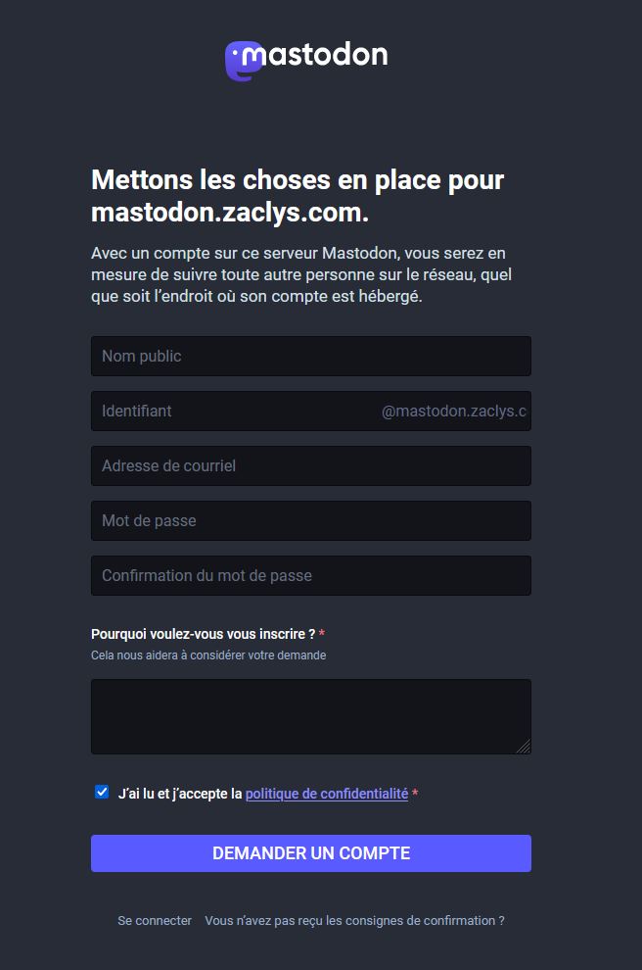Click the "J'ai lu et j'accepte la" label text
The width and height of the screenshot is (642, 970).
[180, 794]
